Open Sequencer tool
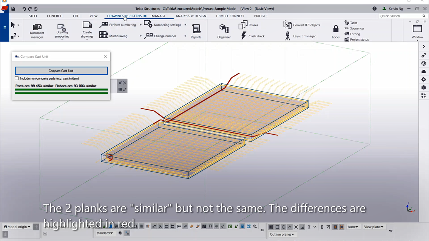The width and height of the screenshot is (429, 241). pyautogui.click(x=354, y=28)
